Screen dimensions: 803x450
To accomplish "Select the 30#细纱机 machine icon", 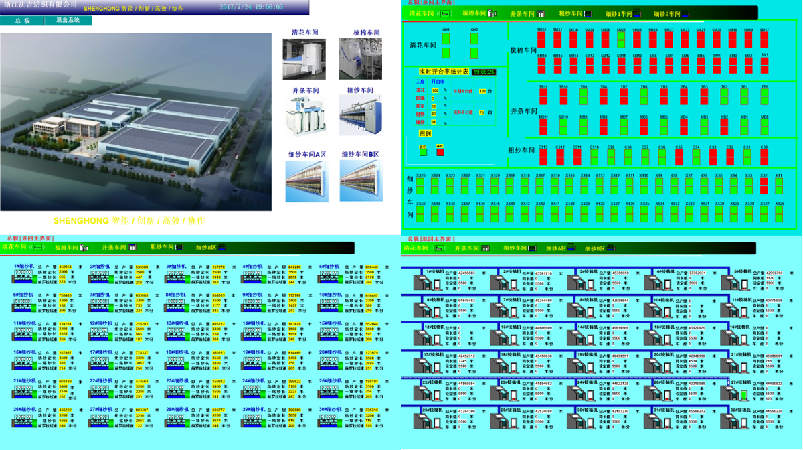I will click(x=330, y=421).
